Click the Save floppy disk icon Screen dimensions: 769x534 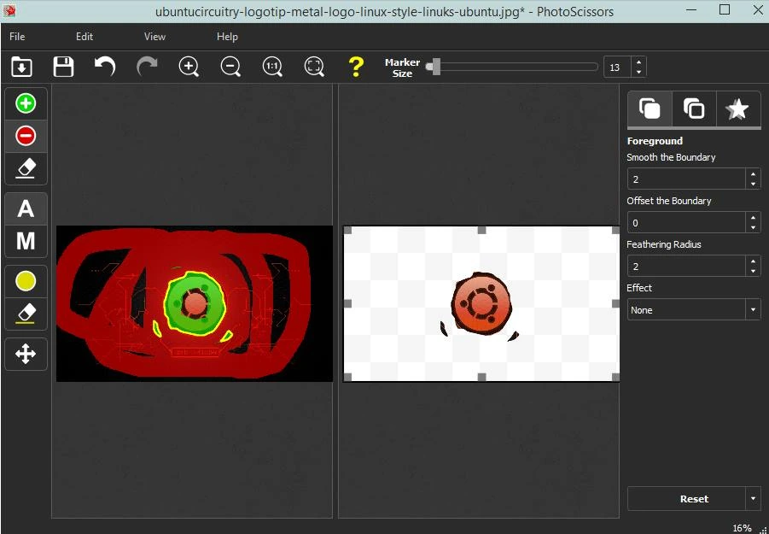63,67
